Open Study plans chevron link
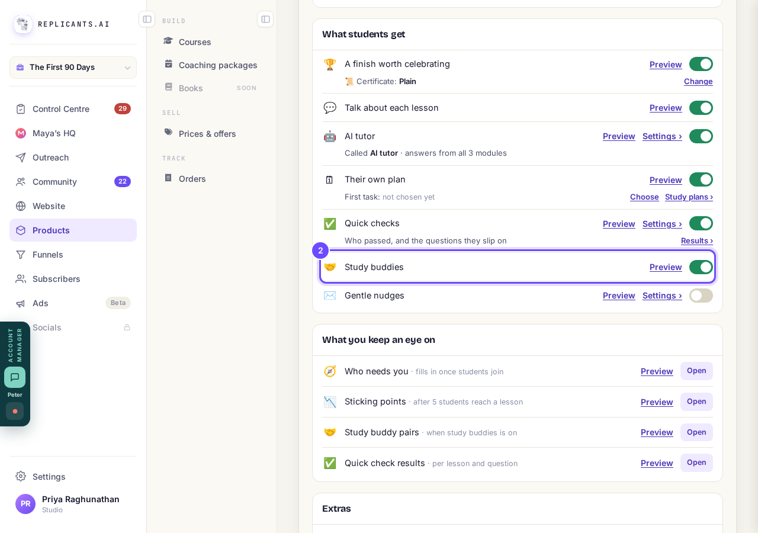The height and width of the screenshot is (533, 758). pos(689,197)
